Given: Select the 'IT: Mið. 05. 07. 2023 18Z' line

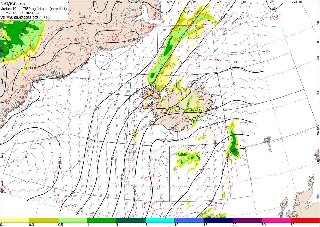Looking at the screenshot, I should (x=20, y=13).
